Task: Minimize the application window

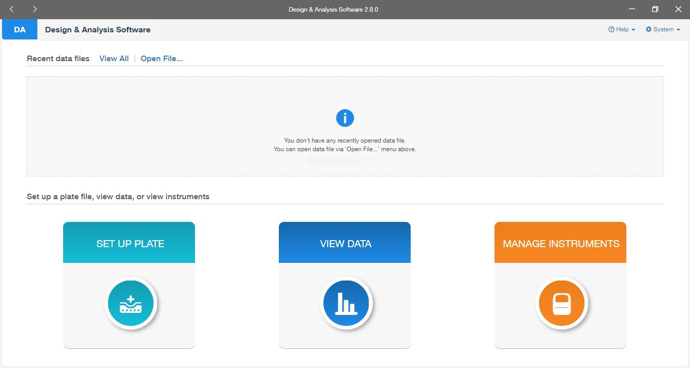Action: coord(632,9)
